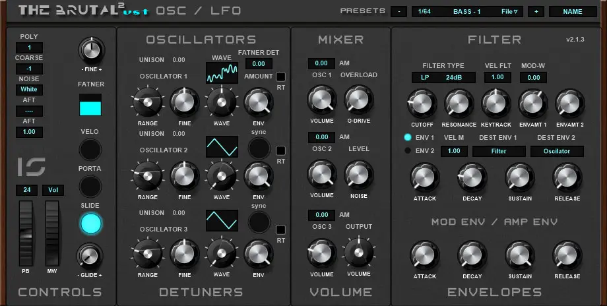This screenshot has height=306, width=607.
Task: Click the ENVAMT 1 knob
Action: [x=533, y=104]
